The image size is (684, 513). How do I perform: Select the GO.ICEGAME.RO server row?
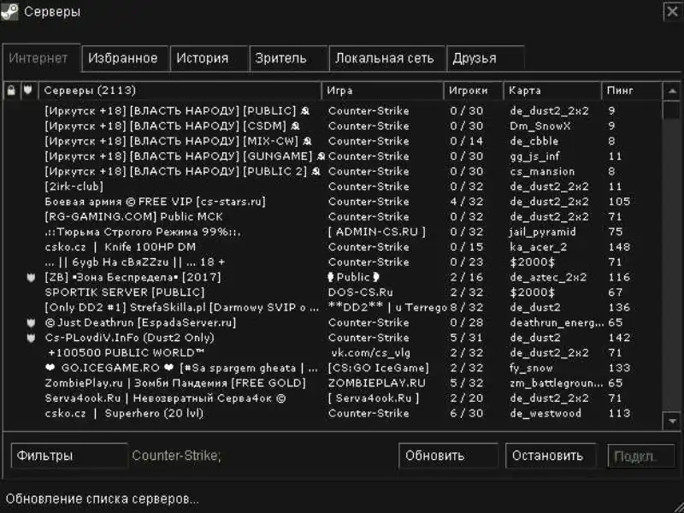pyautogui.click(x=333, y=369)
